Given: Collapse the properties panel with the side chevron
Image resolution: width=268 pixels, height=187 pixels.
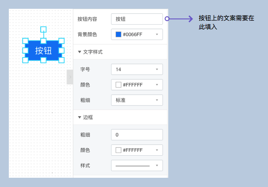Looking at the screenshot, I should point(70,77).
